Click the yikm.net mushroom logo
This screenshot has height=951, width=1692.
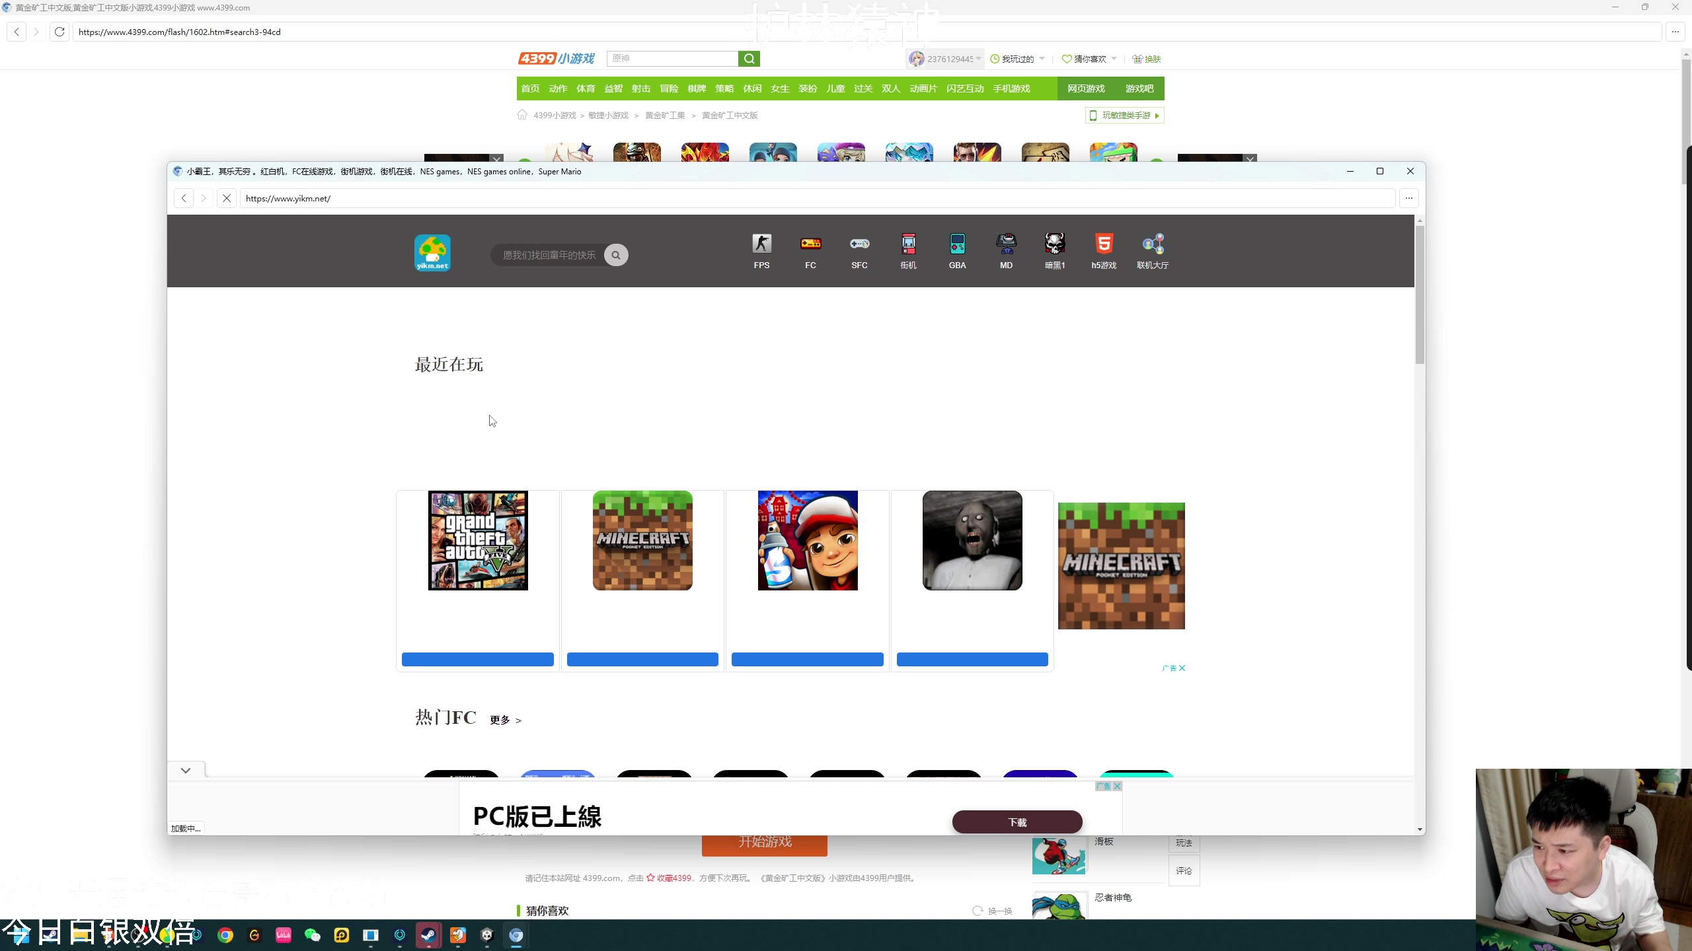432,253
